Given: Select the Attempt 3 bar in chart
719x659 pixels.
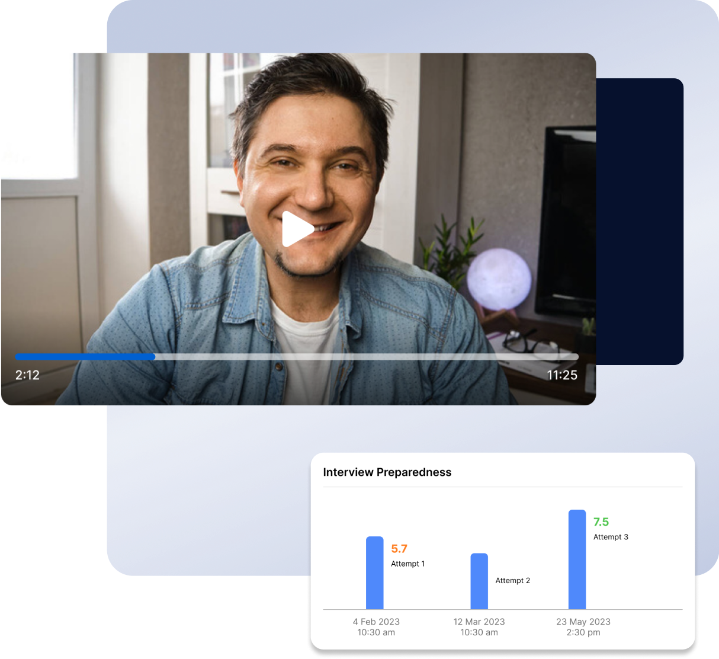Looking at the screenshot, I should pos(577,559).
